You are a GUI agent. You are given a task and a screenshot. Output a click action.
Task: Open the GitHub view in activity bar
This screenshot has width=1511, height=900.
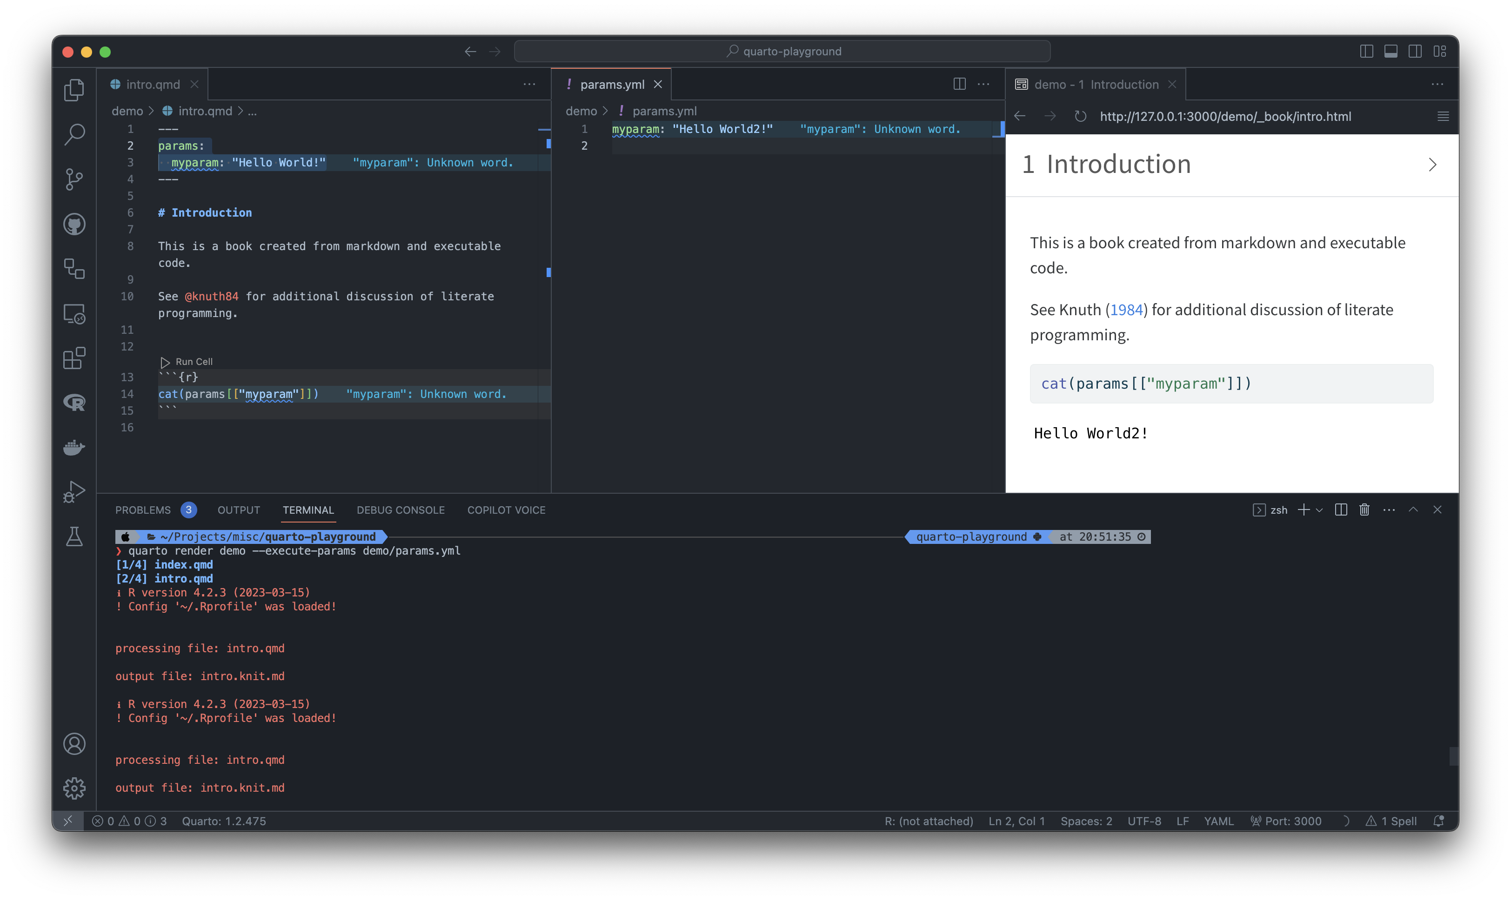pyautogui.click(x=74, y=225)
